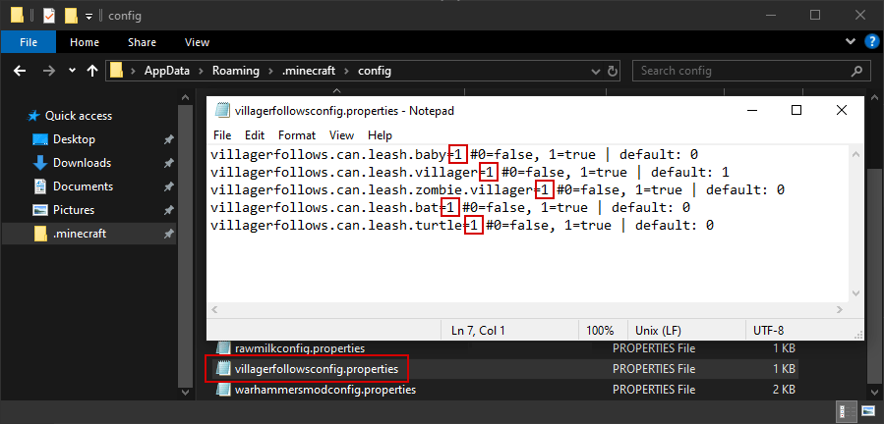884x424 pixels.
Task: Select warhammersmodconfig.properties file
Action: [x=324, y=390]
